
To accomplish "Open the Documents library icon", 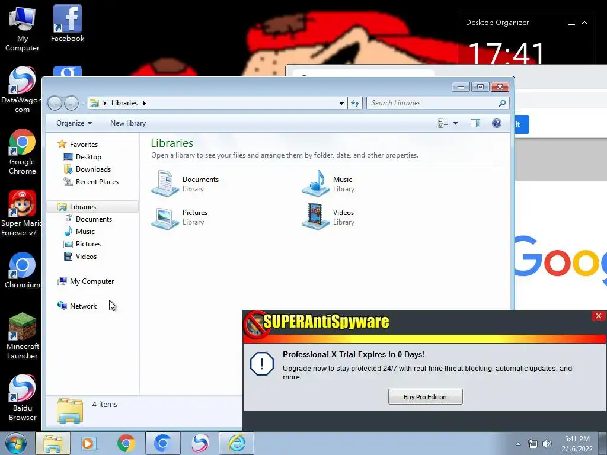I will coord(165,184).
